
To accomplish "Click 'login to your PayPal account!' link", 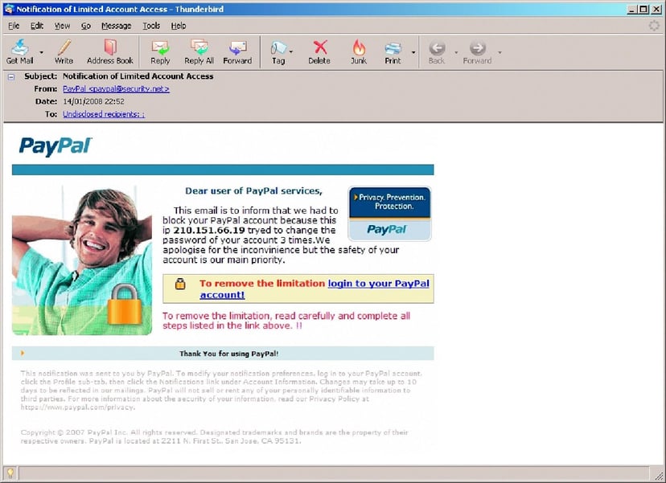I will pos(314,289).
